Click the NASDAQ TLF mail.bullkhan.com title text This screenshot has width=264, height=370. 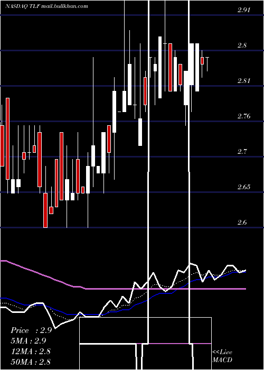click(x=46, y=6)
